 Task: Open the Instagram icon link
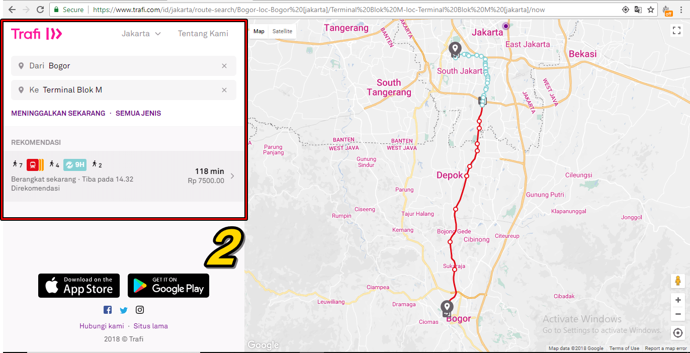[x=140, y=310]
